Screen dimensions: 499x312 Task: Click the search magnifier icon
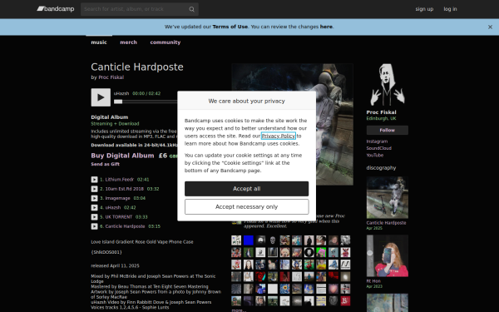[191, 9]
